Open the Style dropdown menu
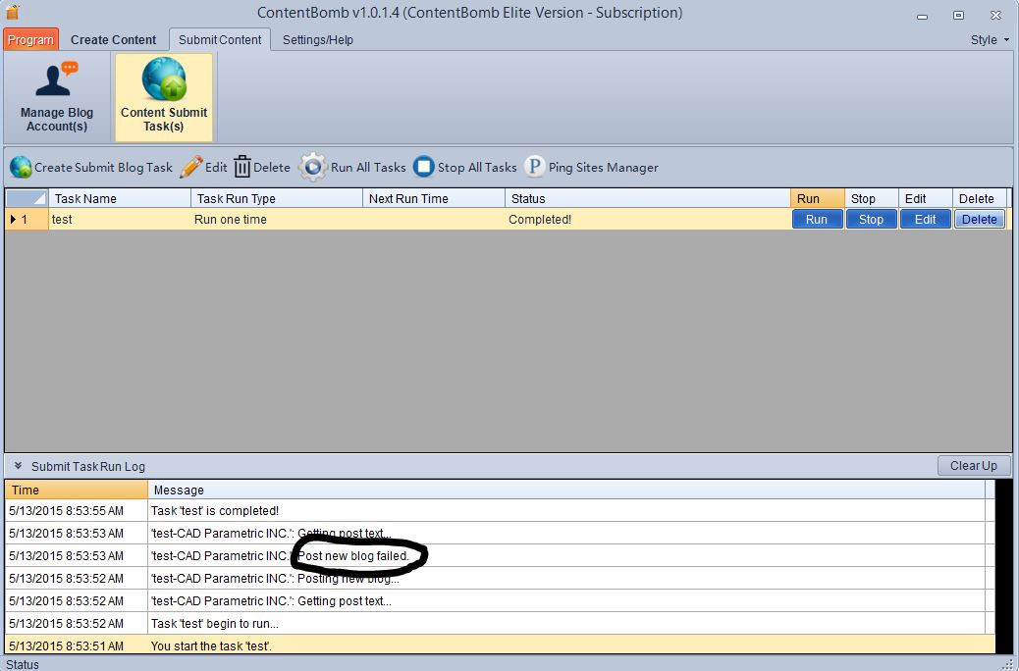The image size is (1019, 671). pyautogui.click(x=990, y=40)
